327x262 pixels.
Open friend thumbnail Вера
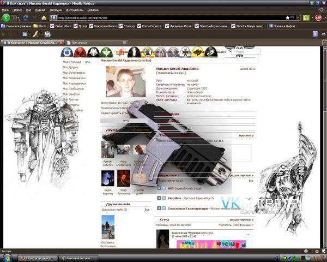pos(108,178)
